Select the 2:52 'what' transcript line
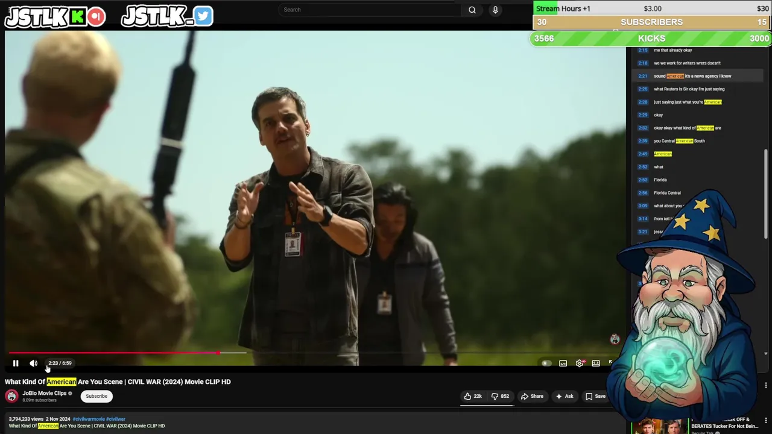772x434 pixels. point(697,167)
